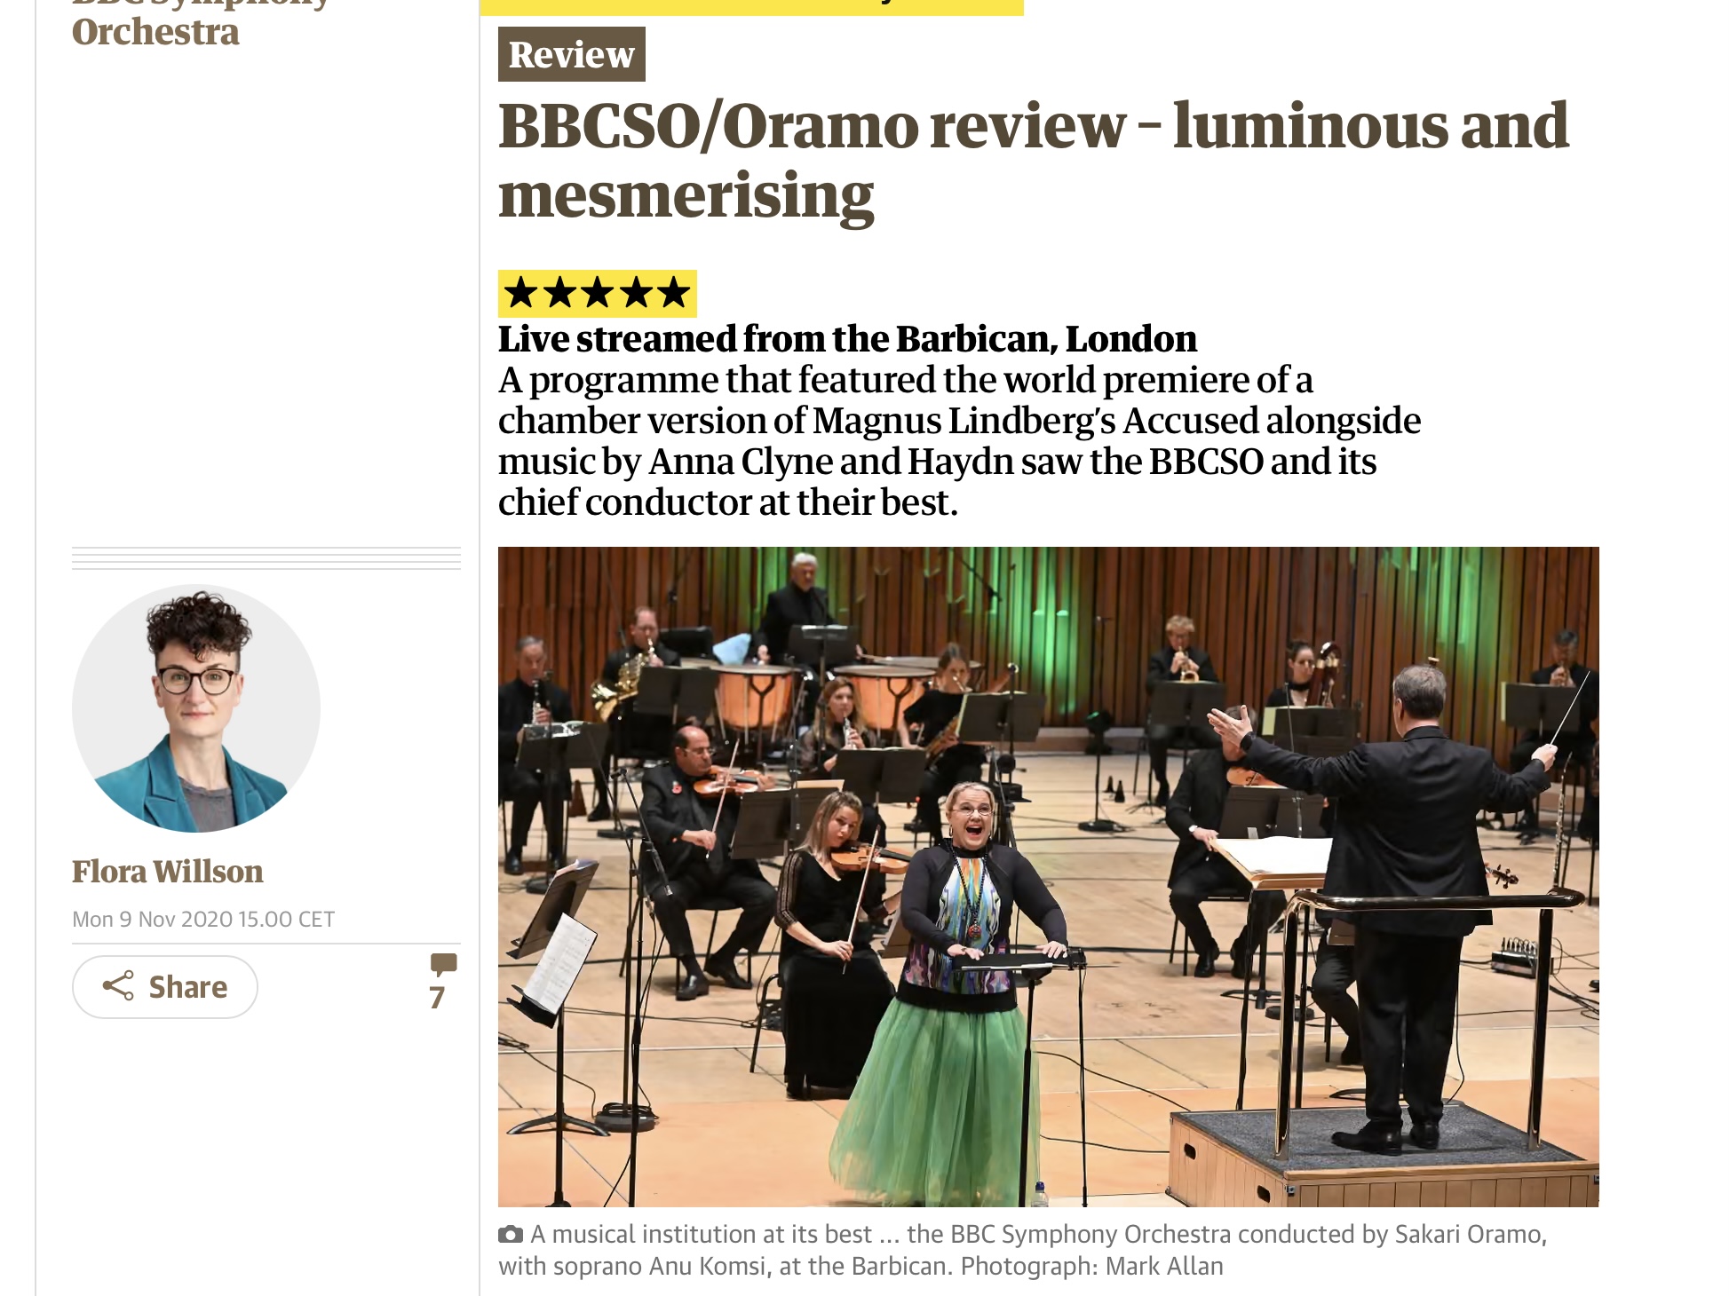Click the comment count number 7

click(x=437, y=998)
